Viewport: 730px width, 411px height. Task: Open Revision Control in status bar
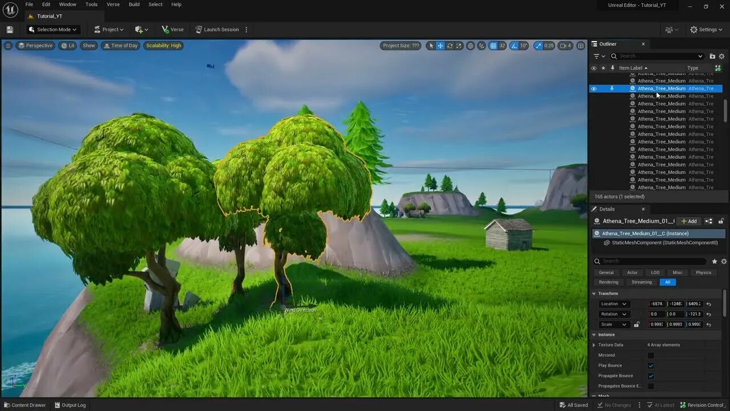[702, 405]
